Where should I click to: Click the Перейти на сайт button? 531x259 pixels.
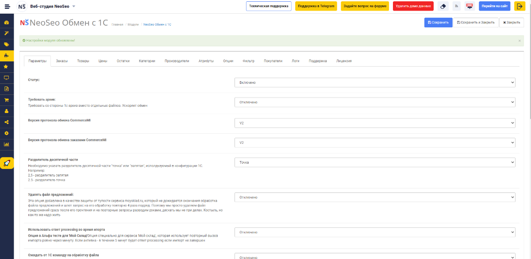pos(495,6)
